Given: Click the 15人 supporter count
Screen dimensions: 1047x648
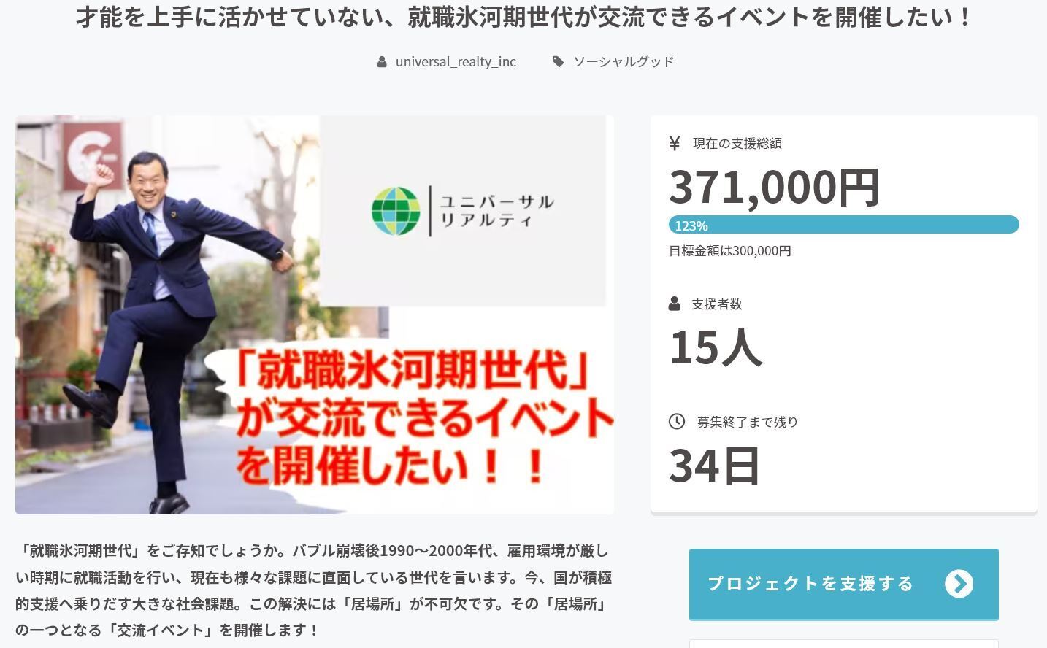Looking at the screenshot, I should coord(716,347).
